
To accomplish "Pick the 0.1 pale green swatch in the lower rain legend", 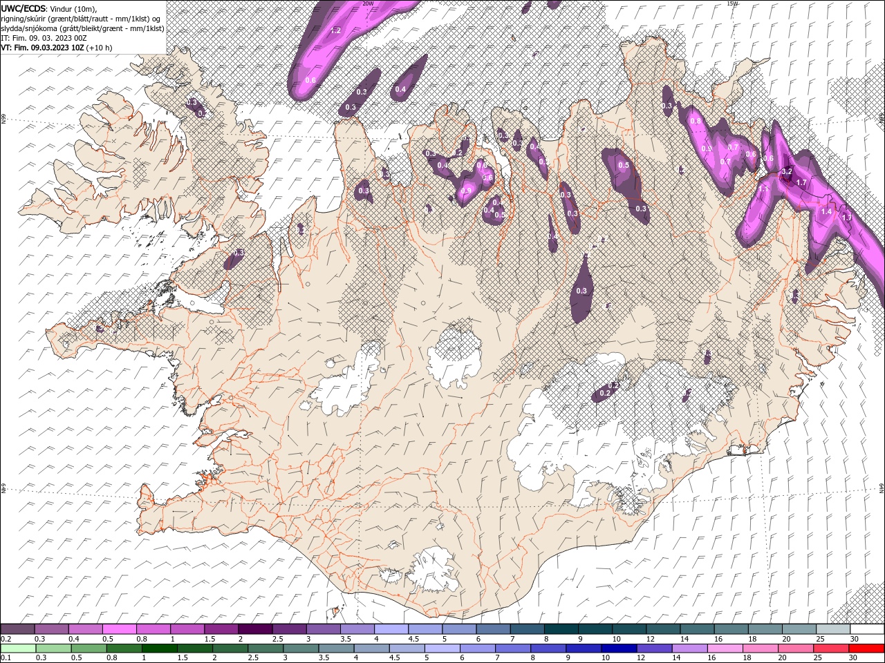I will (17, 648).
